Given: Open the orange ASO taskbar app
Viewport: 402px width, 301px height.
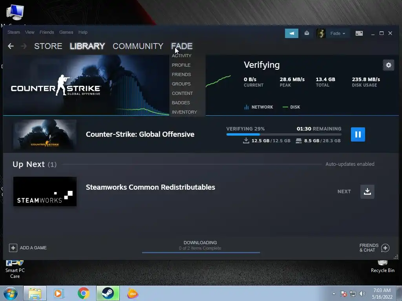Looking at the screenshot, I should click(x=133, y=293).
